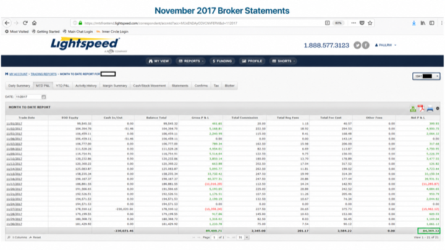Open the PAULRW user account dropdown

click(386, 45)
